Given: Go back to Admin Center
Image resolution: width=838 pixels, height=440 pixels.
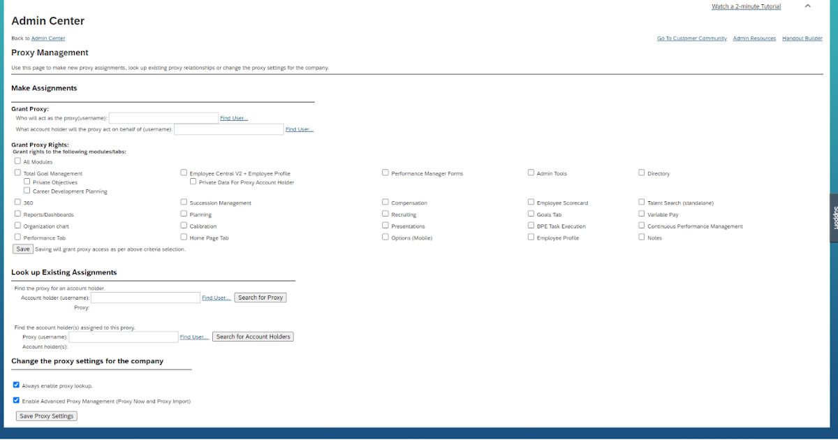Looking at the screenshot, I should click(x=47, y=38).
